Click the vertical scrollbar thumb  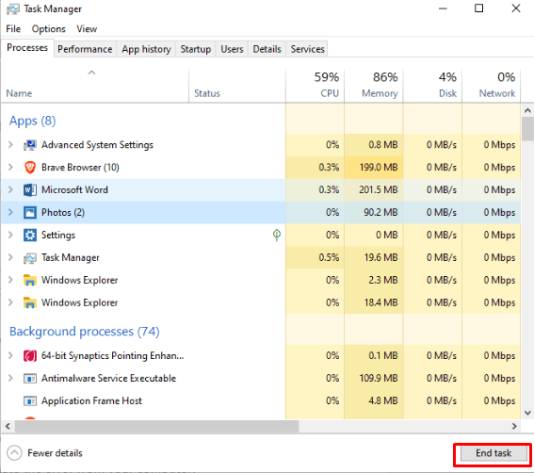[527, 129]
